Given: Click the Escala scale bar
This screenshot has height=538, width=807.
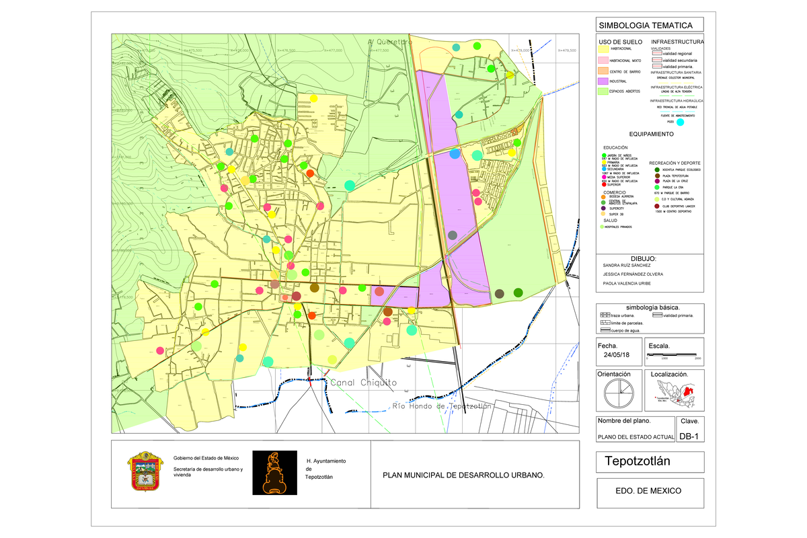Looking at the screenshot, I should pos(673,354).
